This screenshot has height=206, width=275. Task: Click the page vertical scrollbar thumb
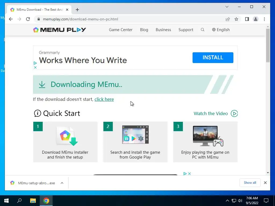pyautogui.click(x=268, y=45)
